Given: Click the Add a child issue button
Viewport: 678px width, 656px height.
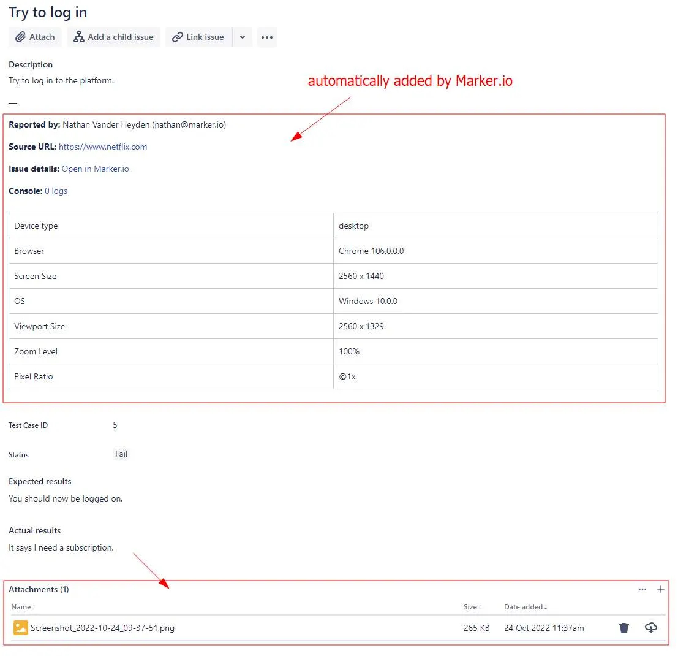Looking at the screenshot, I should (x=113, y=37).
